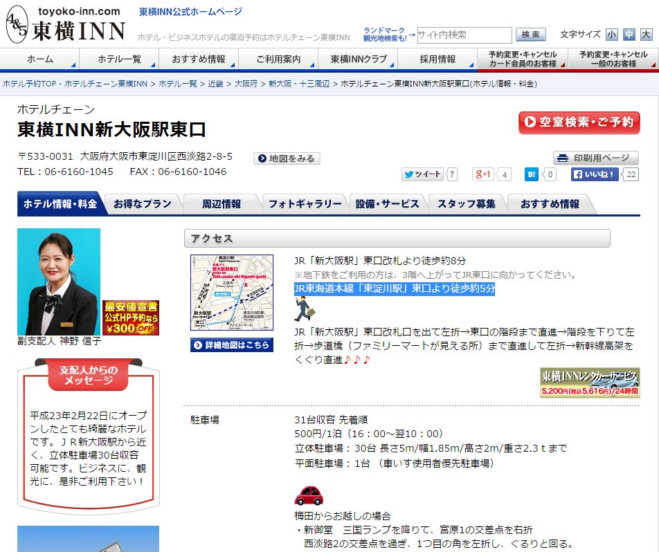Expand the ホテル一覧 navigation menu
The width and height of the screenshot is (659, 552).
coord(119,59)
